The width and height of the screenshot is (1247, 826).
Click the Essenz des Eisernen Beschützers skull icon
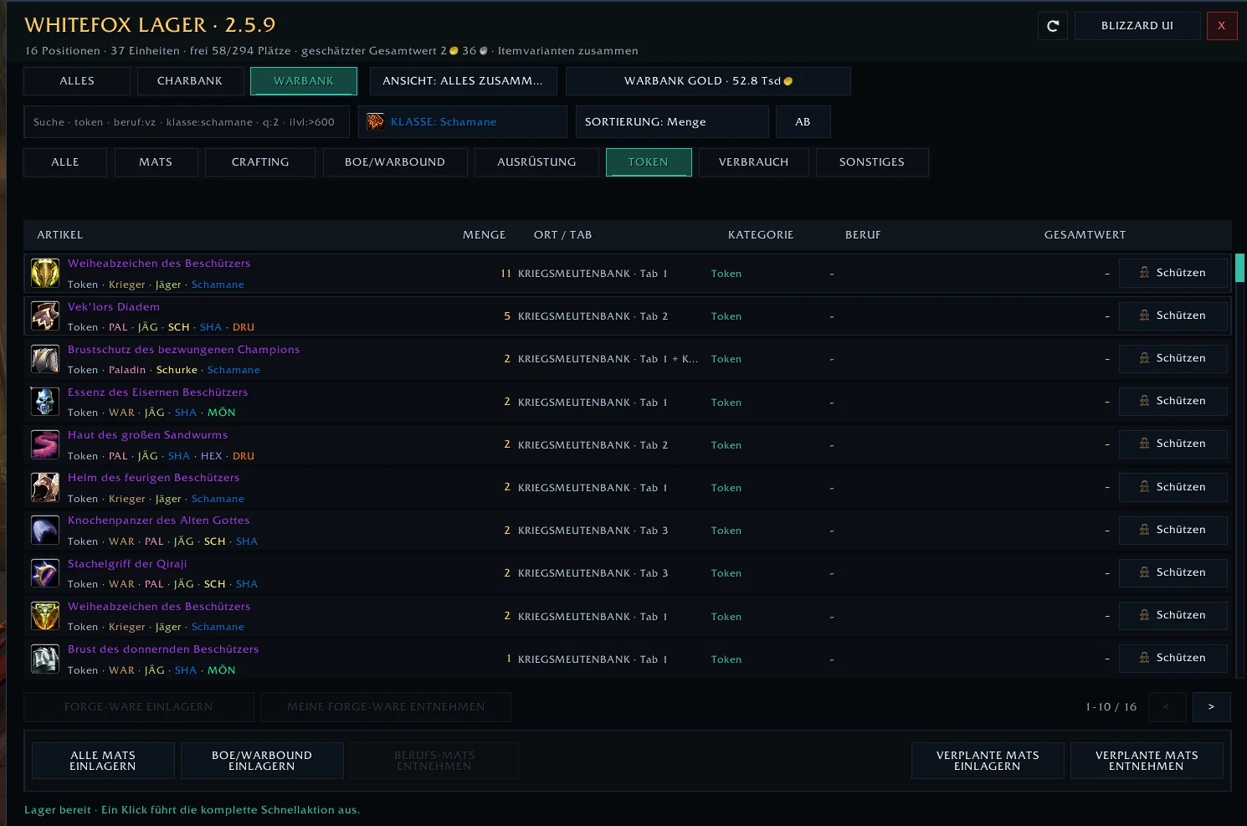tap(45, 402)
